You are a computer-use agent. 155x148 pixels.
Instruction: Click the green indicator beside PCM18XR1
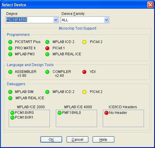[12, 118]
